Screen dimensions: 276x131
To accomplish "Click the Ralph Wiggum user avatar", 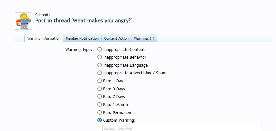I will [x=23, y=21].
